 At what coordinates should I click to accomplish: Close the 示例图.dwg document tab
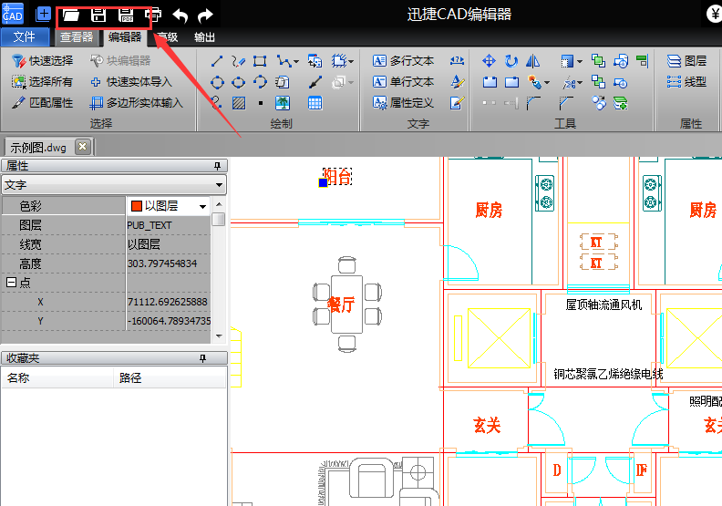pos(82,147)
